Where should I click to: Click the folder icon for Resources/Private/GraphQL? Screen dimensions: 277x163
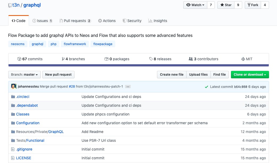tap(13, 132)
